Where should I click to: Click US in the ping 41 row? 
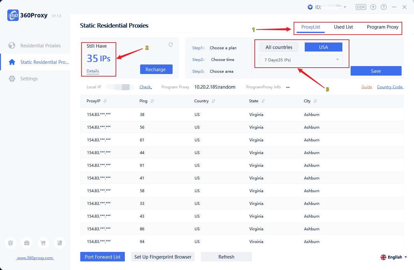pos(197,178)
